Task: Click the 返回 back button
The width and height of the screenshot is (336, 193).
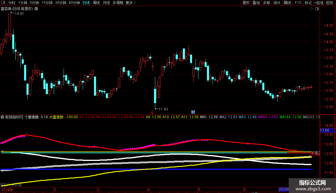Action: coord(329,3)
